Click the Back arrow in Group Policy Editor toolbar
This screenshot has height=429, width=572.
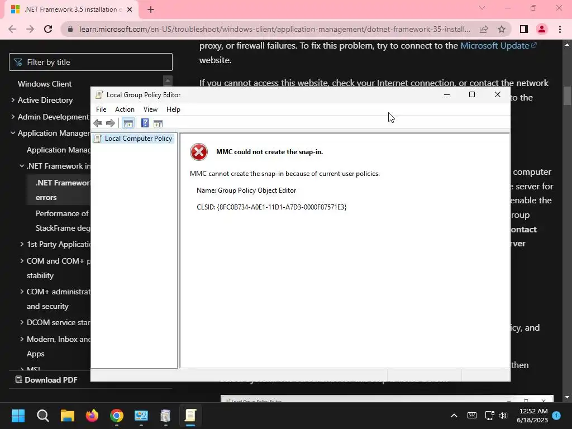[x=98, y=123]
